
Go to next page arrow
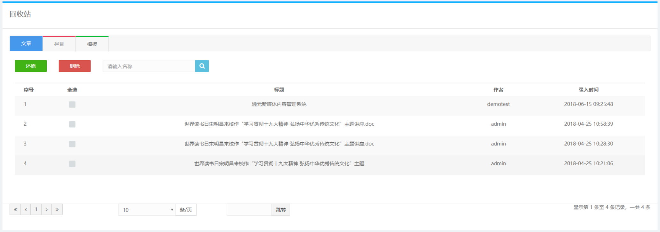(47, 210)
